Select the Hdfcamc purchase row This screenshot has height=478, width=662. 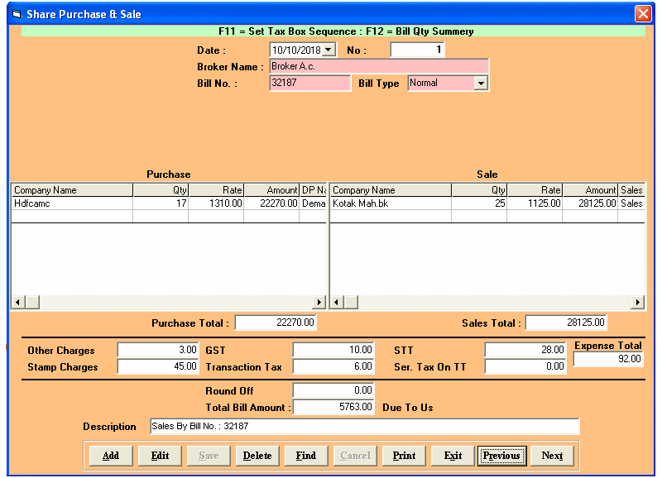tap(72, 203)
